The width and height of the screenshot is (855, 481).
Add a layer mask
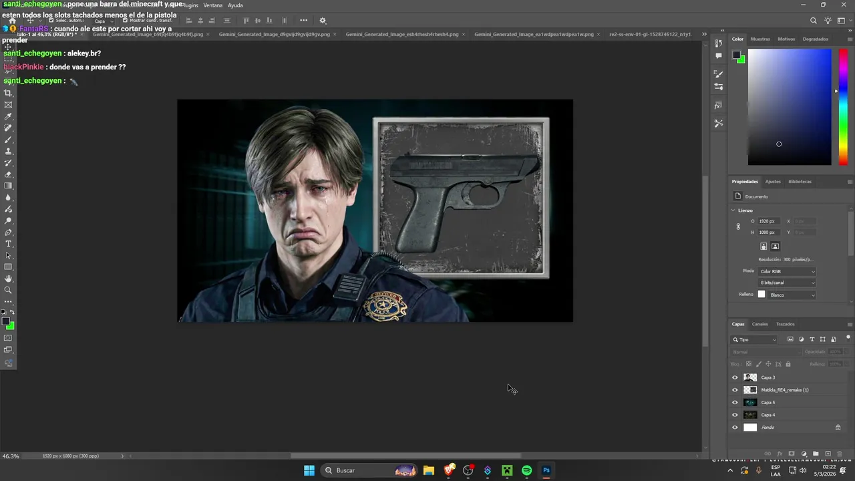[792, 454]
